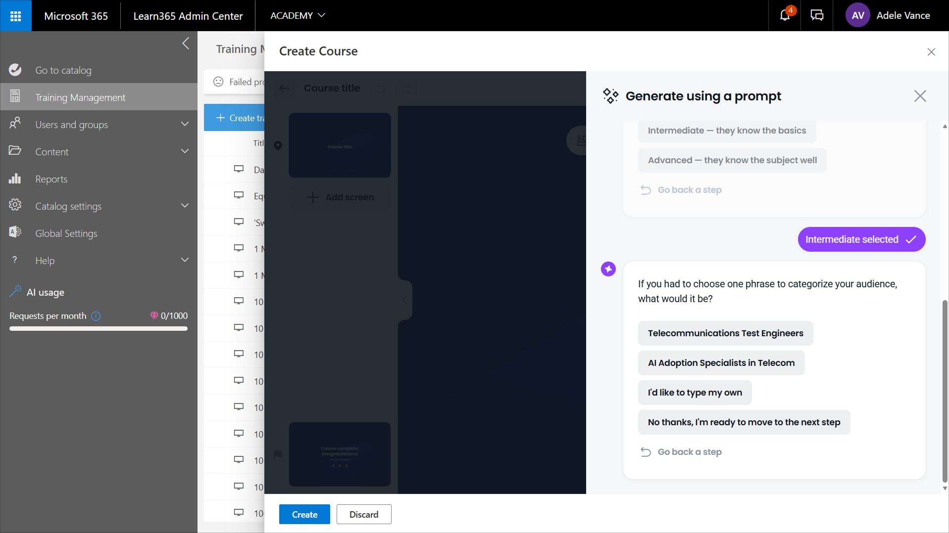949x533 pixels.
Task: Open the Microsoft 365 app launcher
Action: pos(15,16)
